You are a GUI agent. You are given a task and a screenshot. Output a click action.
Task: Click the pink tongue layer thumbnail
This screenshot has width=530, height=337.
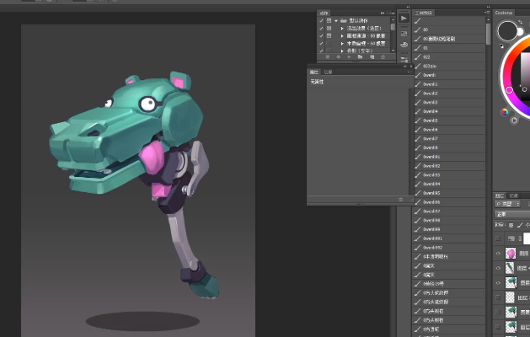point(511,254)
